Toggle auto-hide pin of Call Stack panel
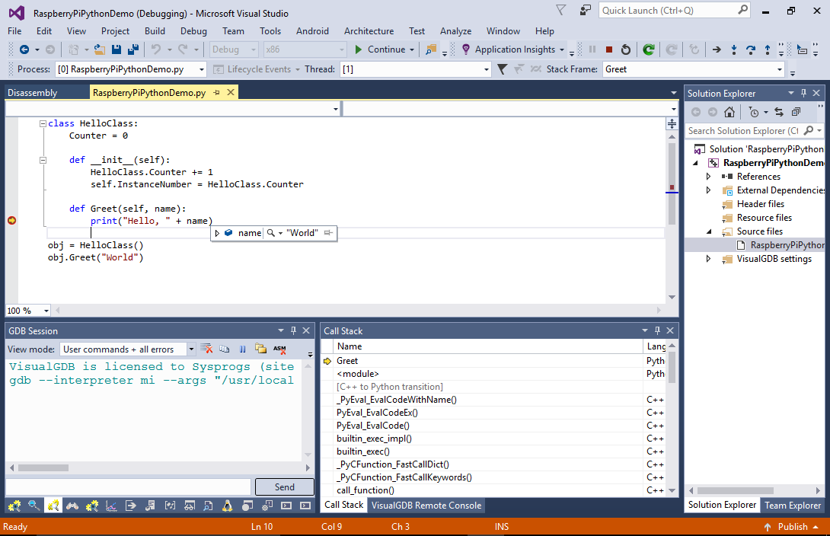The width and height of the screenshot is (830, 536). coord(657,330)
